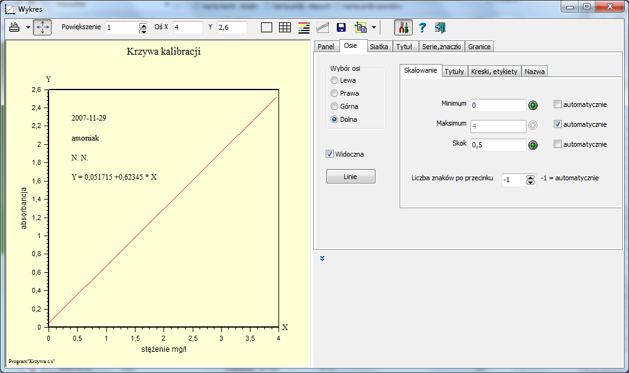Switch to the Nazwa sub-tab
Viewport: 629px width, 373px height.
point(535,71)
